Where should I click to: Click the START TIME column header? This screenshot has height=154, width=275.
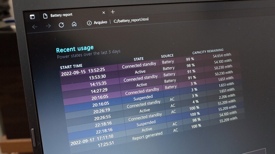(x=71, y=66)
